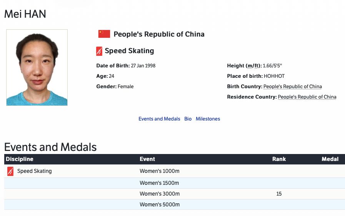Screen dimensions: 345x216
Task: Open the Bio section link
Action: [x=188, y=119]
